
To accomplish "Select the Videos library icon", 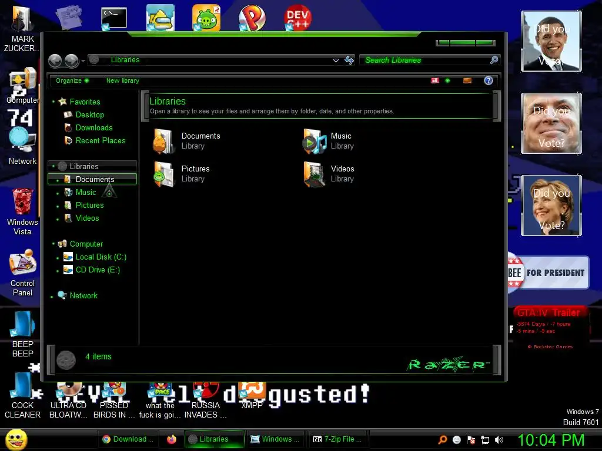I will tap(314, 174).
